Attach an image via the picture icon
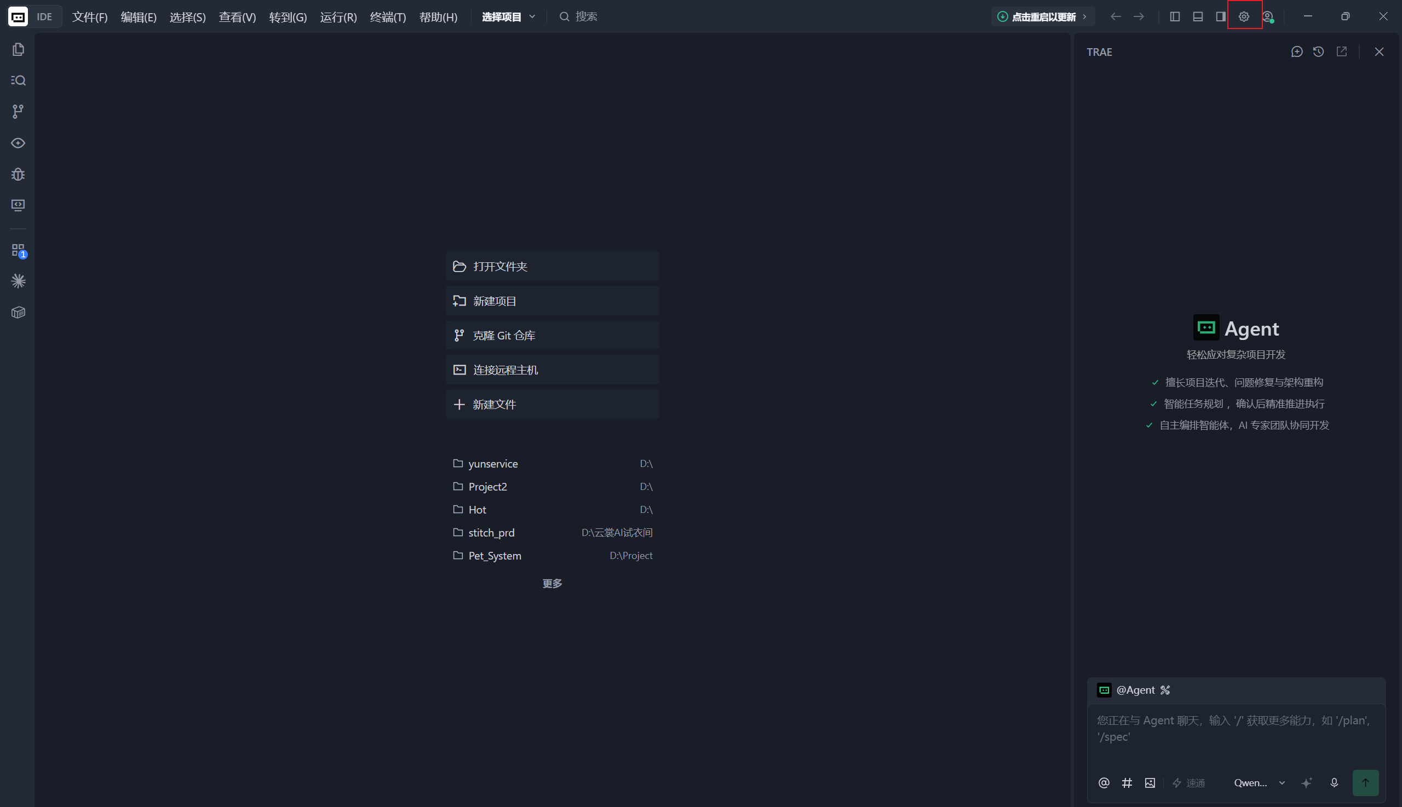The width and height of the screenshot is (1402, 807). (1150, 782)
